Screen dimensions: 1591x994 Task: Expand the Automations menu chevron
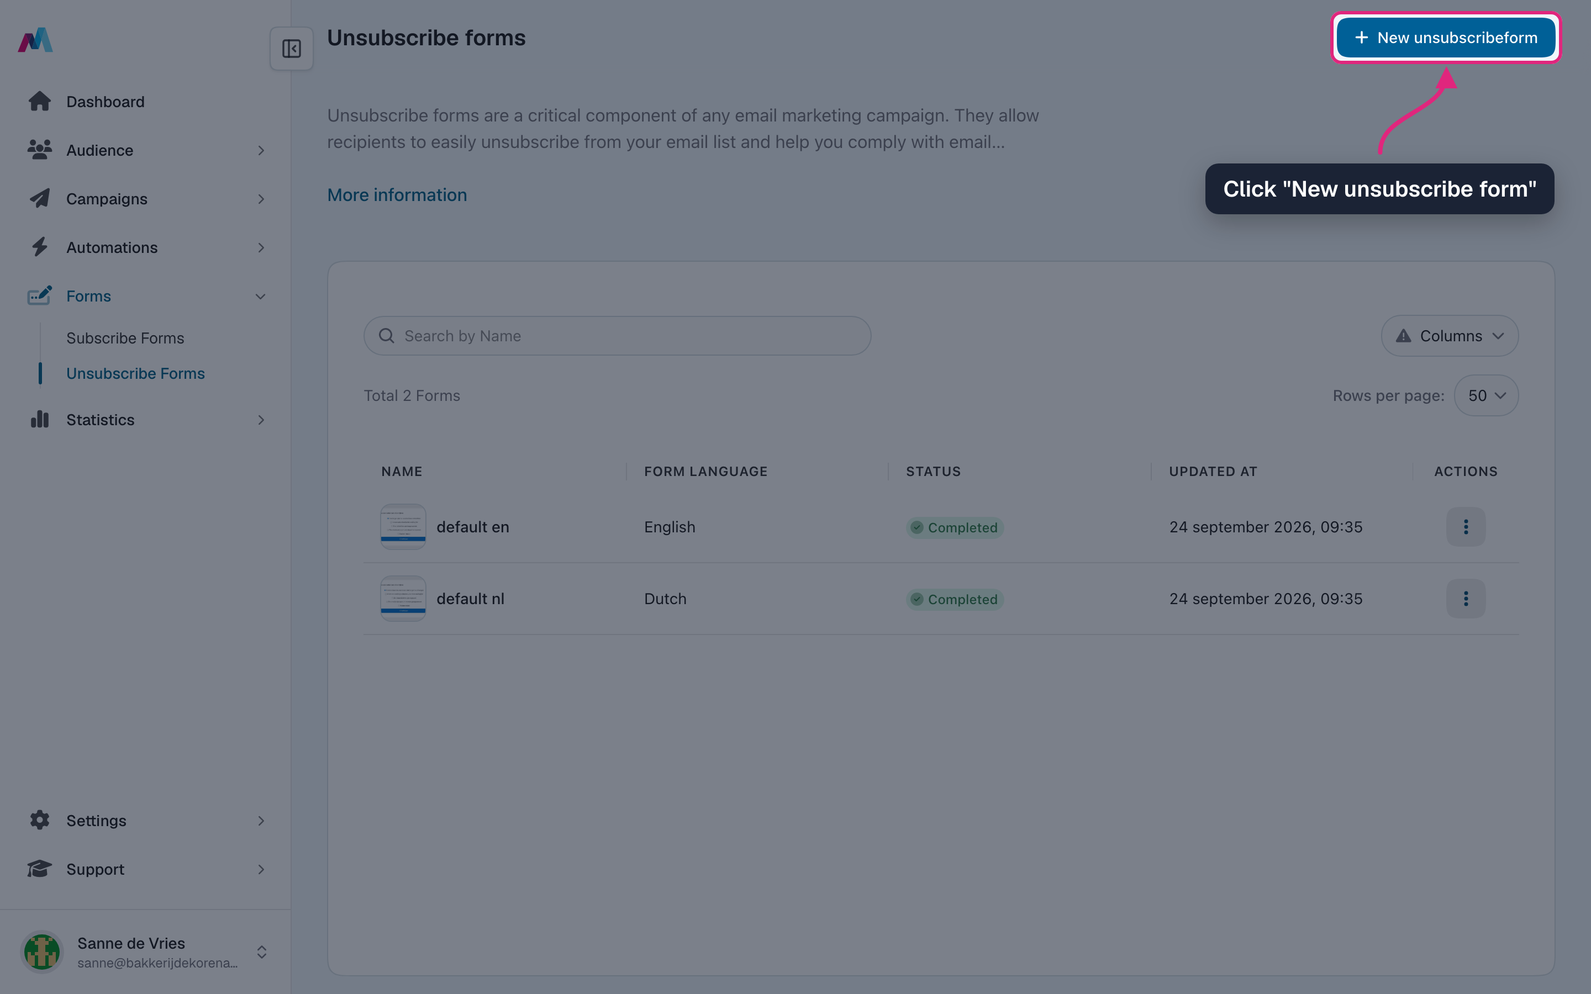pyautogui.click(x=261, y=248)
